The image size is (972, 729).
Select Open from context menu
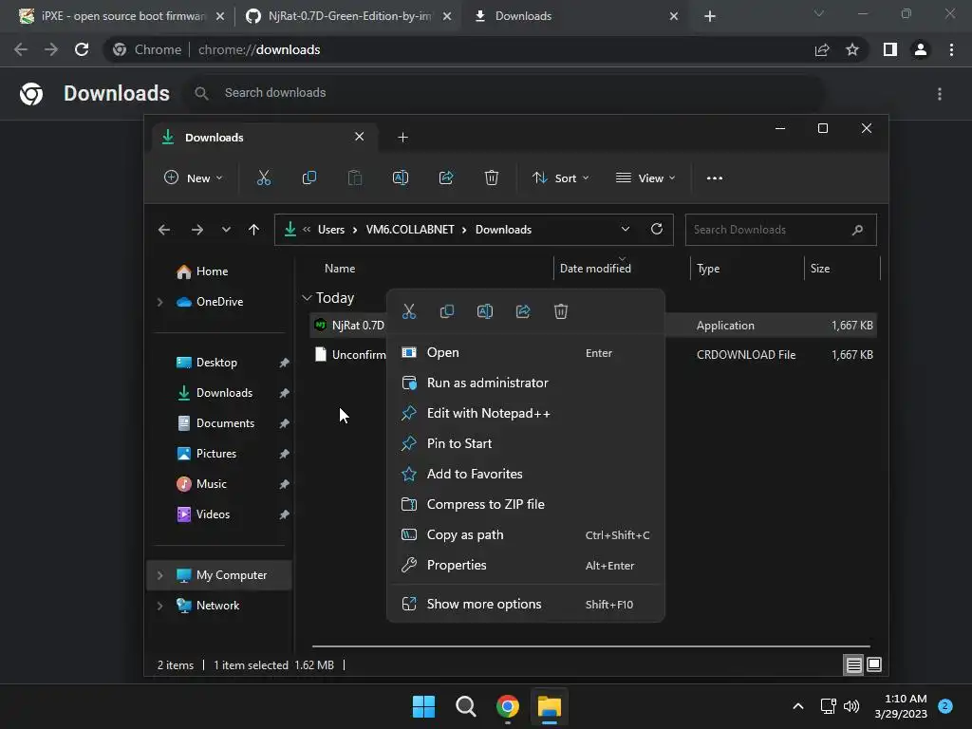pos(526,353)
